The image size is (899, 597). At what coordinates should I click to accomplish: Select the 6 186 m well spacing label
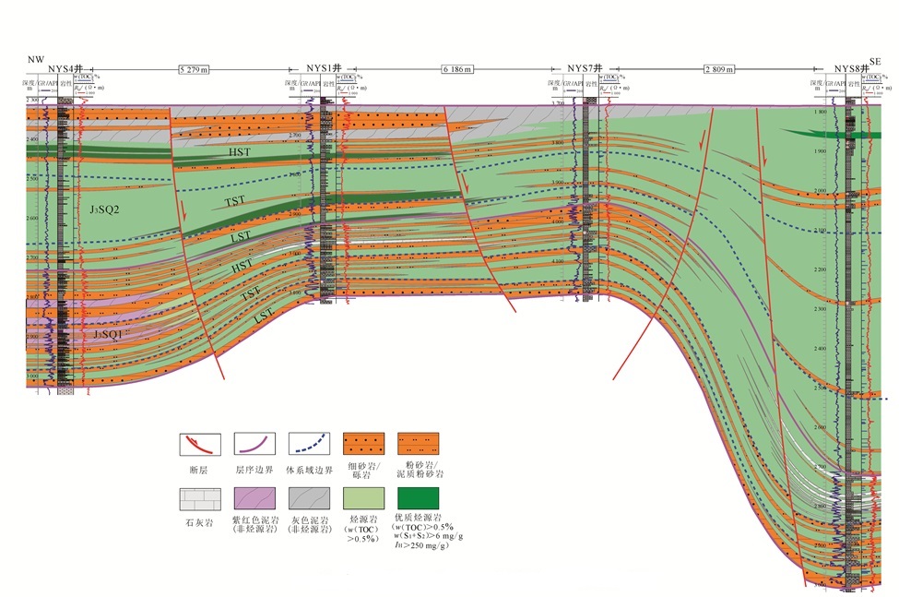point(456,69)
